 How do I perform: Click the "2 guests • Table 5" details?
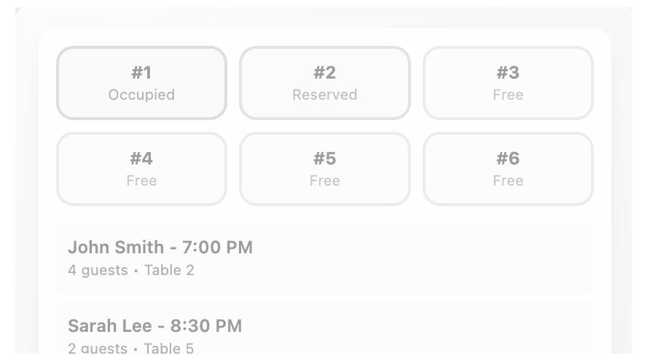click(x=131, y=349)
